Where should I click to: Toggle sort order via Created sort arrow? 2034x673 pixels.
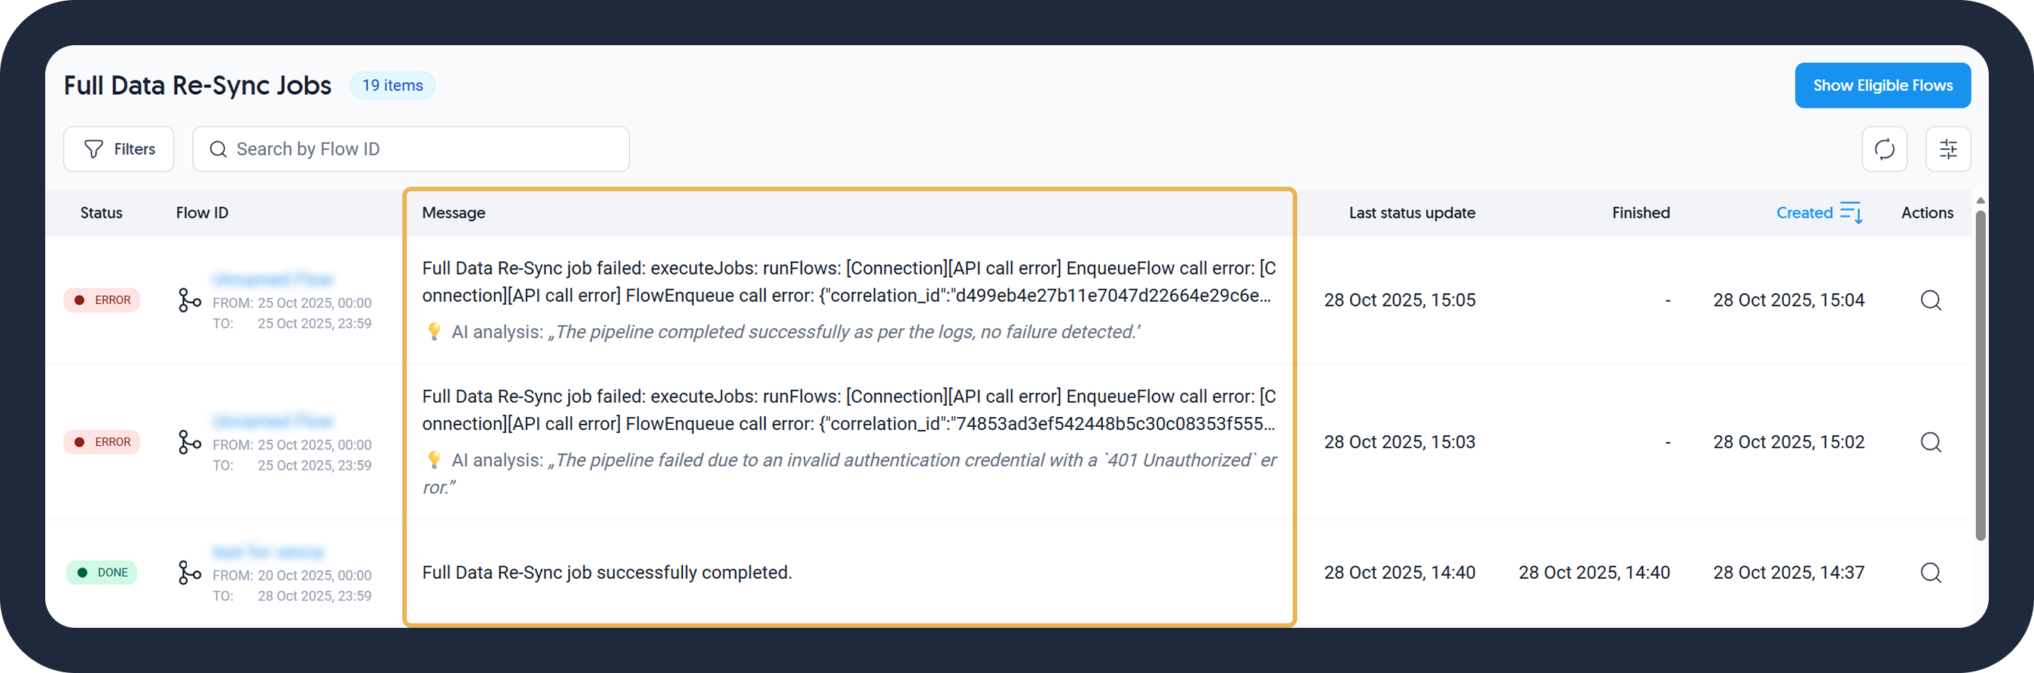1851,213
